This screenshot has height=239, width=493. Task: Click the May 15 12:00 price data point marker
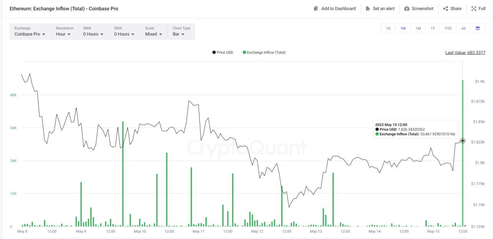coord(463,141)
